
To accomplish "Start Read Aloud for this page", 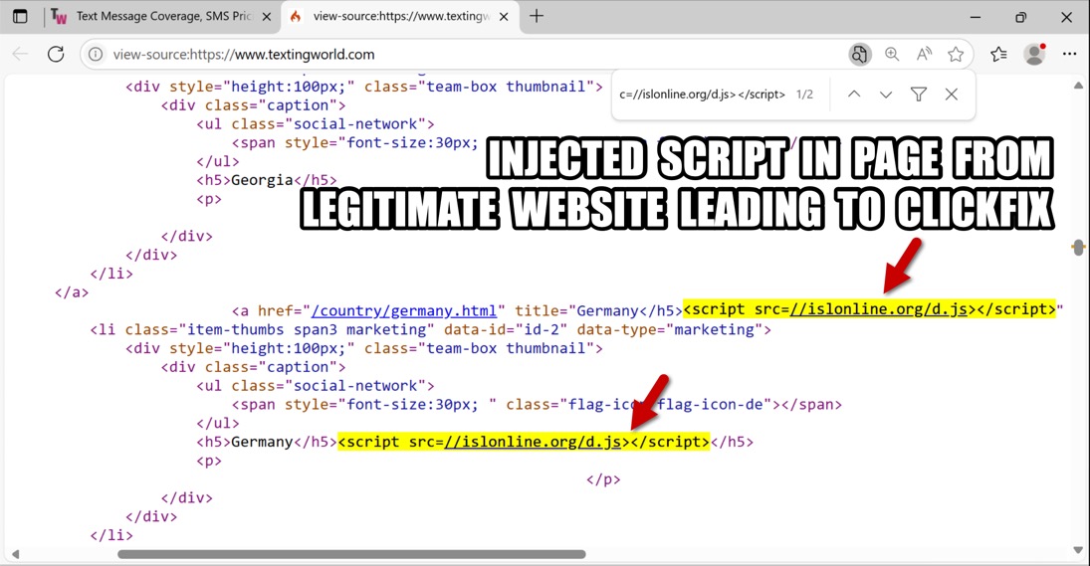I will click(x=924, y=54).
